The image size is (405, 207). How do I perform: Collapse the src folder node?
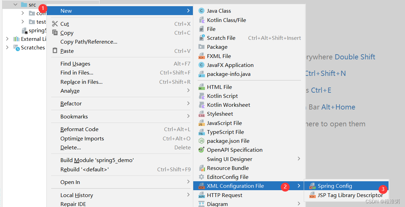pos(15,5)
